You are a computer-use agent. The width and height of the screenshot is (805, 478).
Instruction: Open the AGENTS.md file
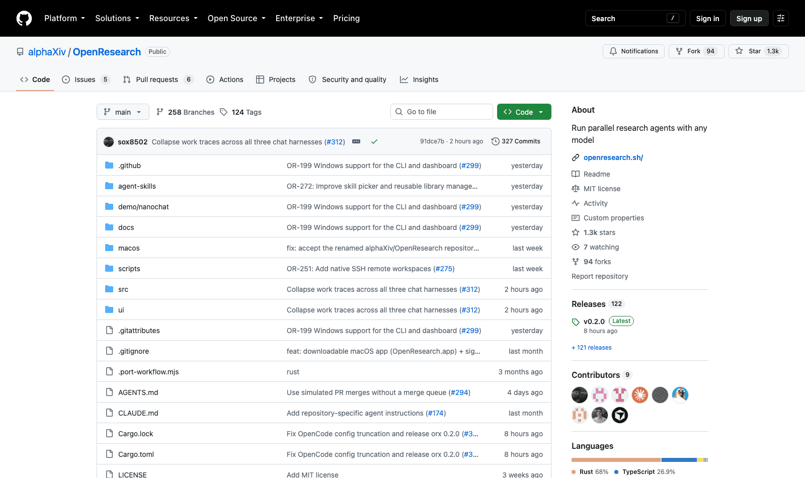[x=138, y=392]
